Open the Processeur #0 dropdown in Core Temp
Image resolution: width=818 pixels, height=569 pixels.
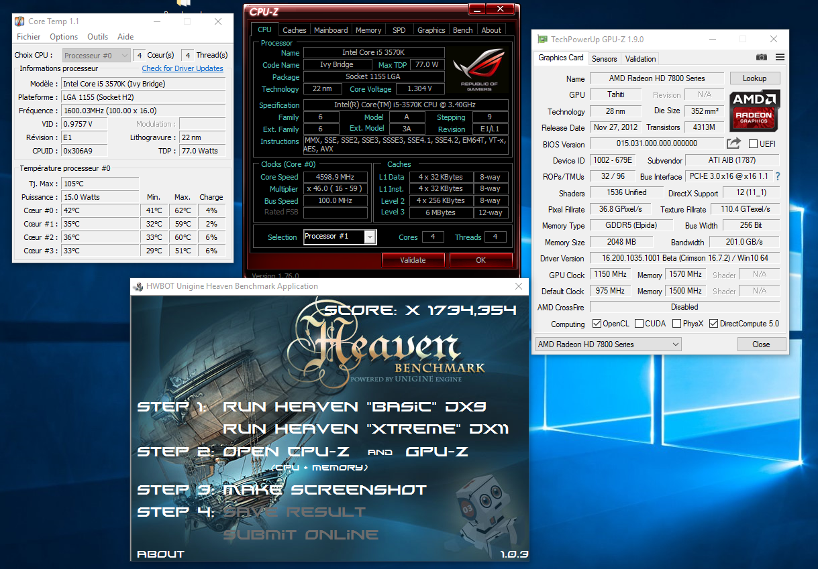96,56
